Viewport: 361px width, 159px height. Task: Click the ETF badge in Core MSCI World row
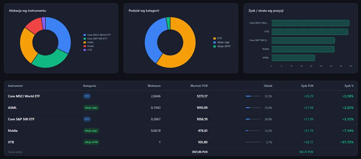[87, 96]
